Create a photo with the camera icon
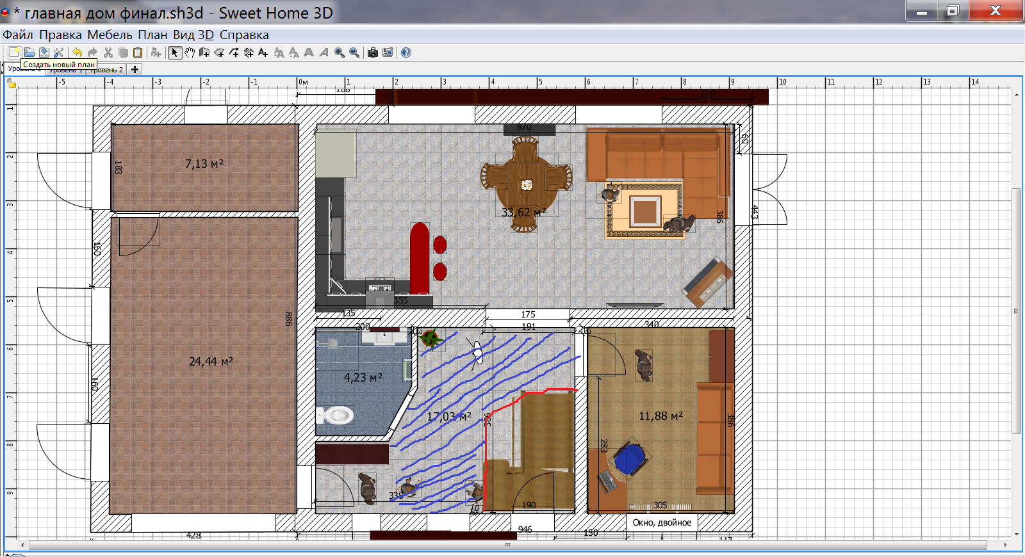 (x=373, y=52)
